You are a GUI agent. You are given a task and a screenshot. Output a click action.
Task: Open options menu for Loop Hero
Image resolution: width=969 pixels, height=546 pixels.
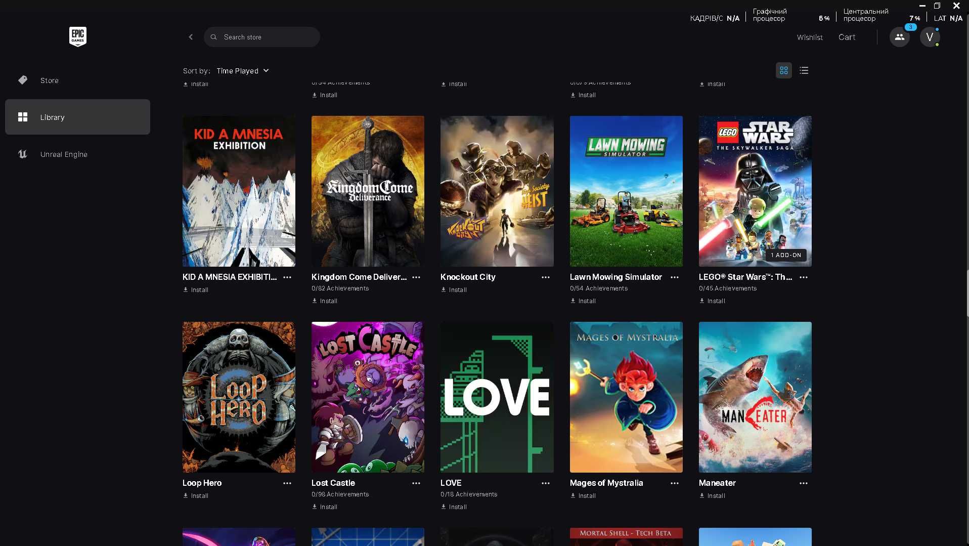(287, 483)
